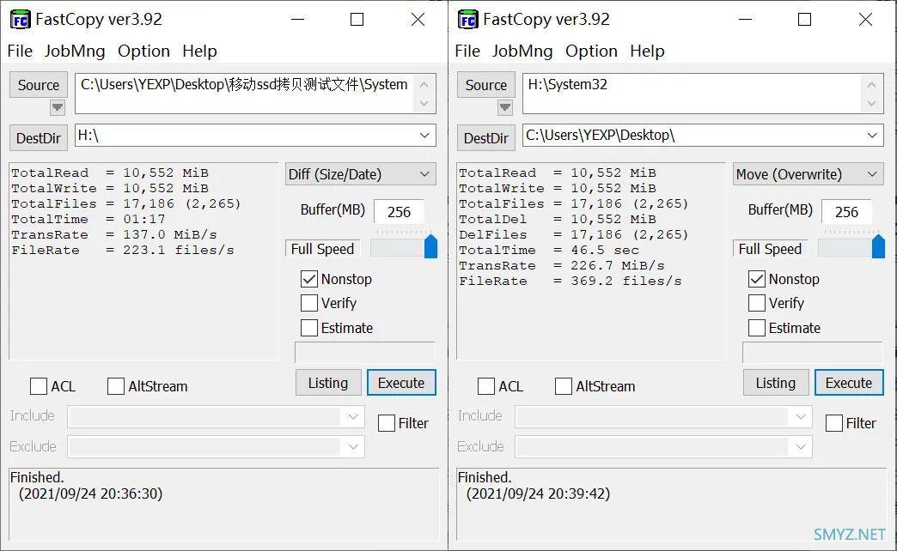This screenshot has width=897, height=551.
Task: Click Source field scroll-up arrow in left window
Action: pyautogui.click(x=424, y=85)
